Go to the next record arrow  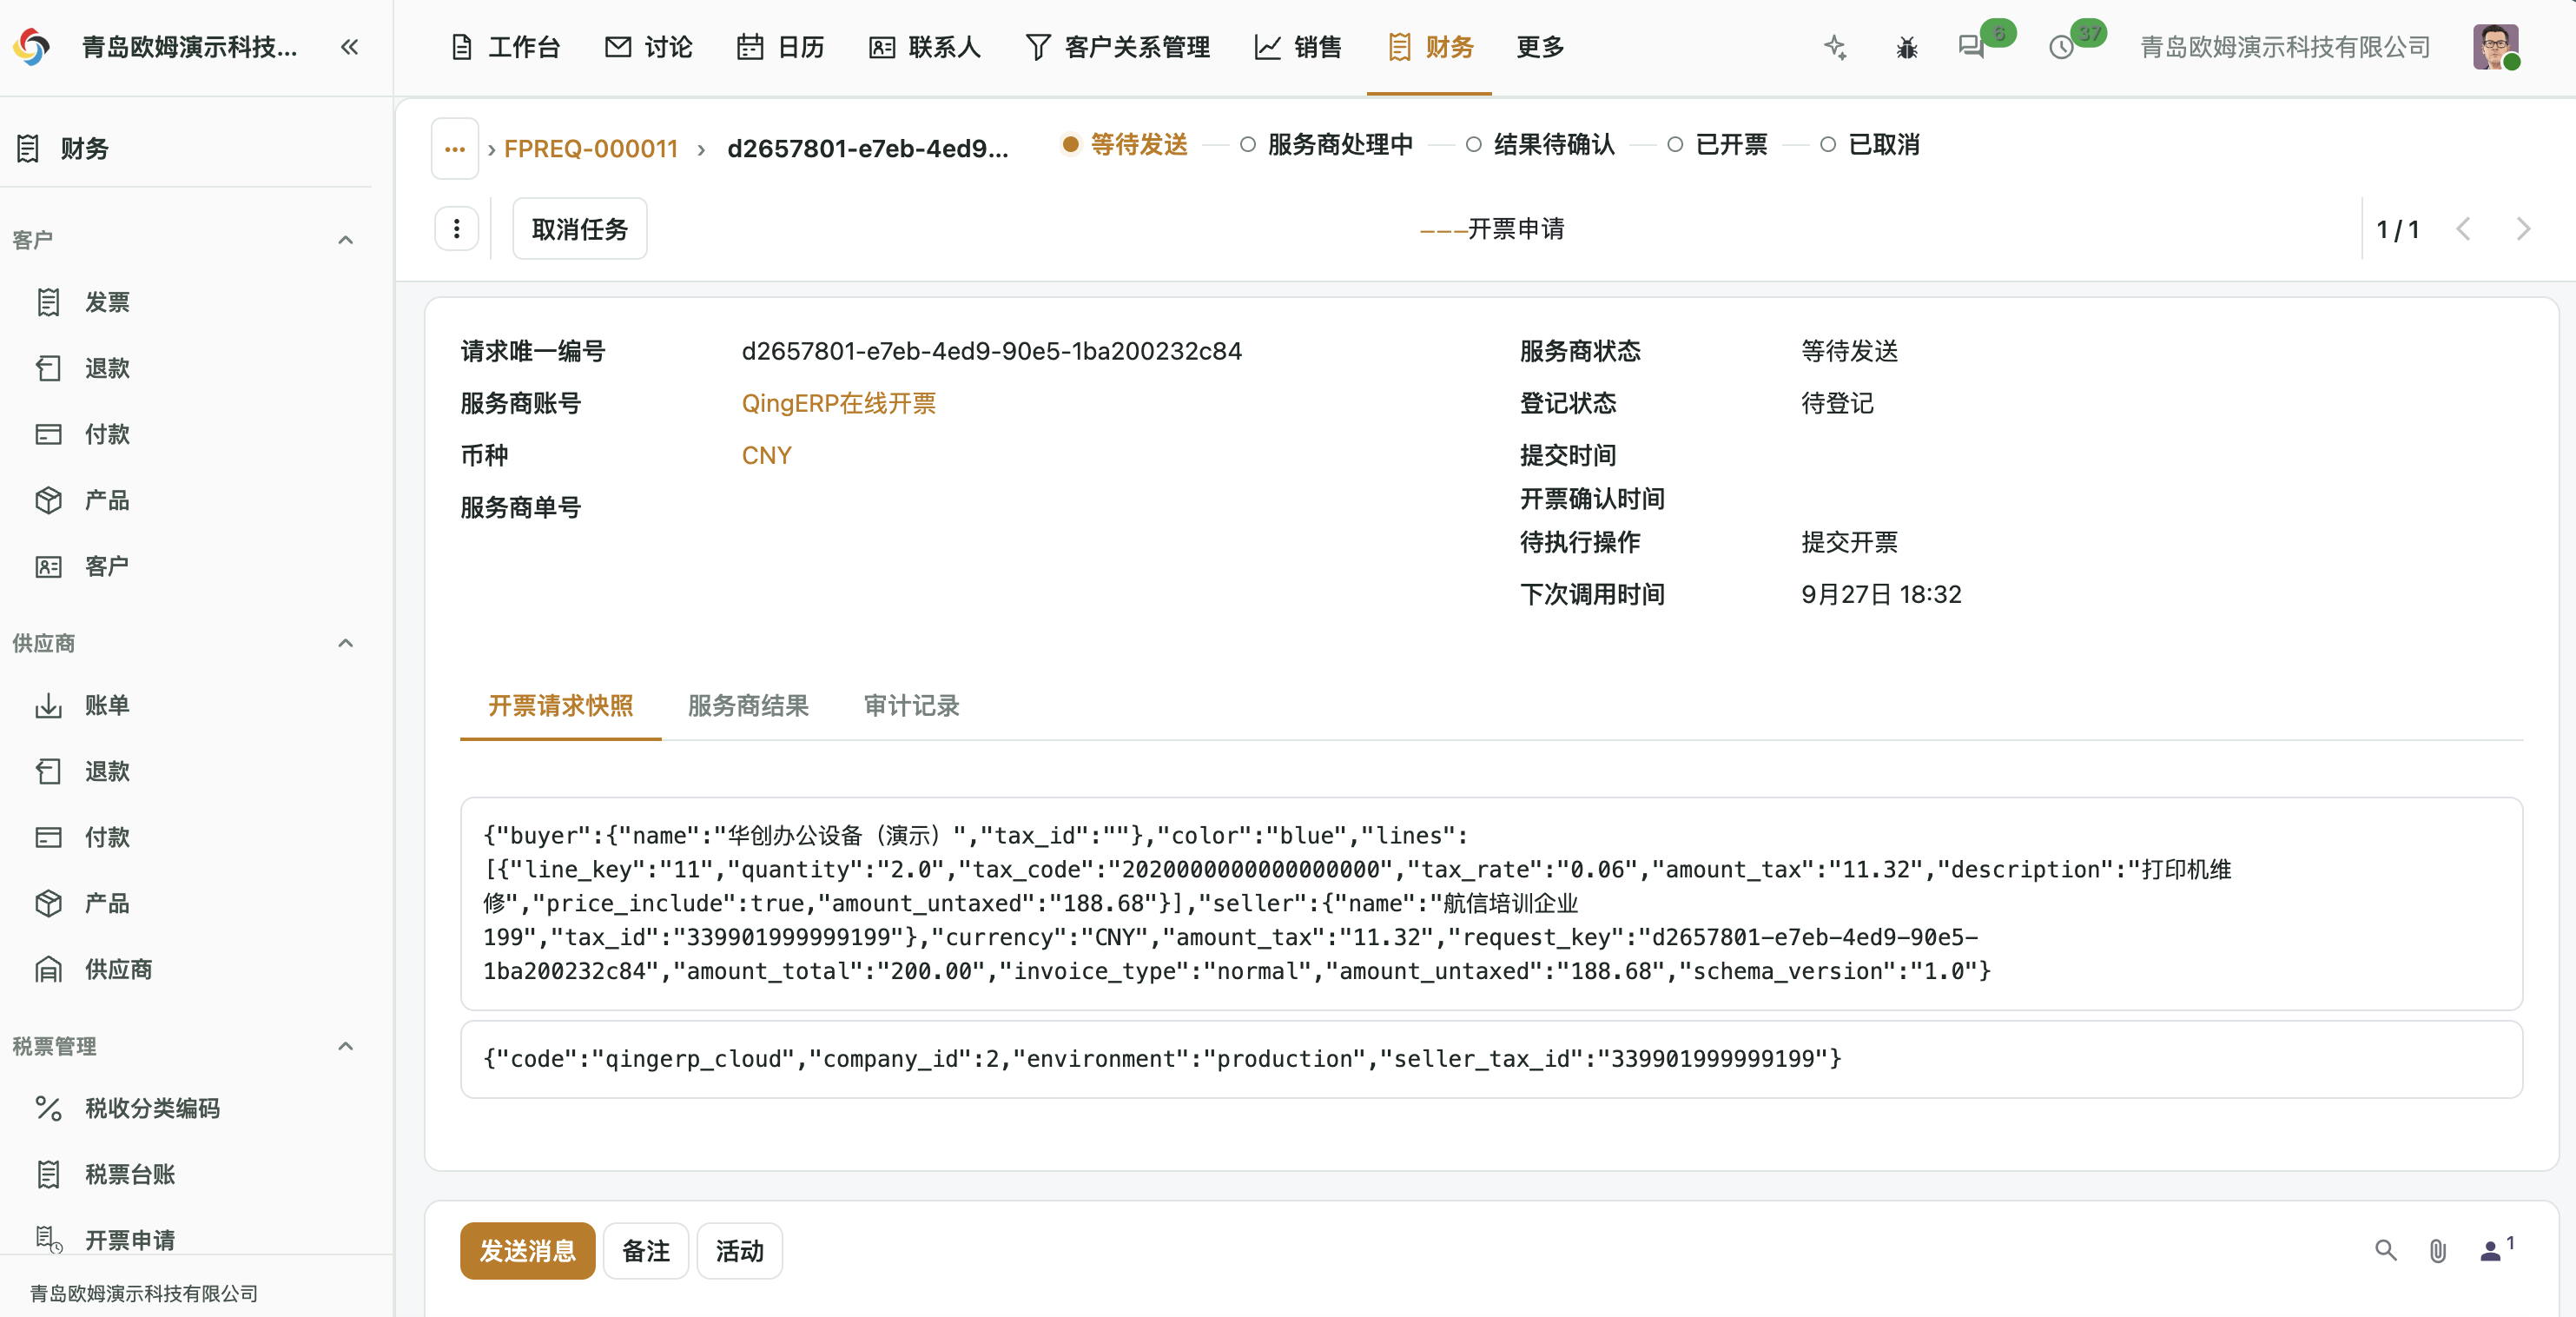click(2523, 229)
